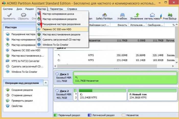Select the Незанятое 111.79GB list row
The image size is (179, 119).
tap(131, 40)
